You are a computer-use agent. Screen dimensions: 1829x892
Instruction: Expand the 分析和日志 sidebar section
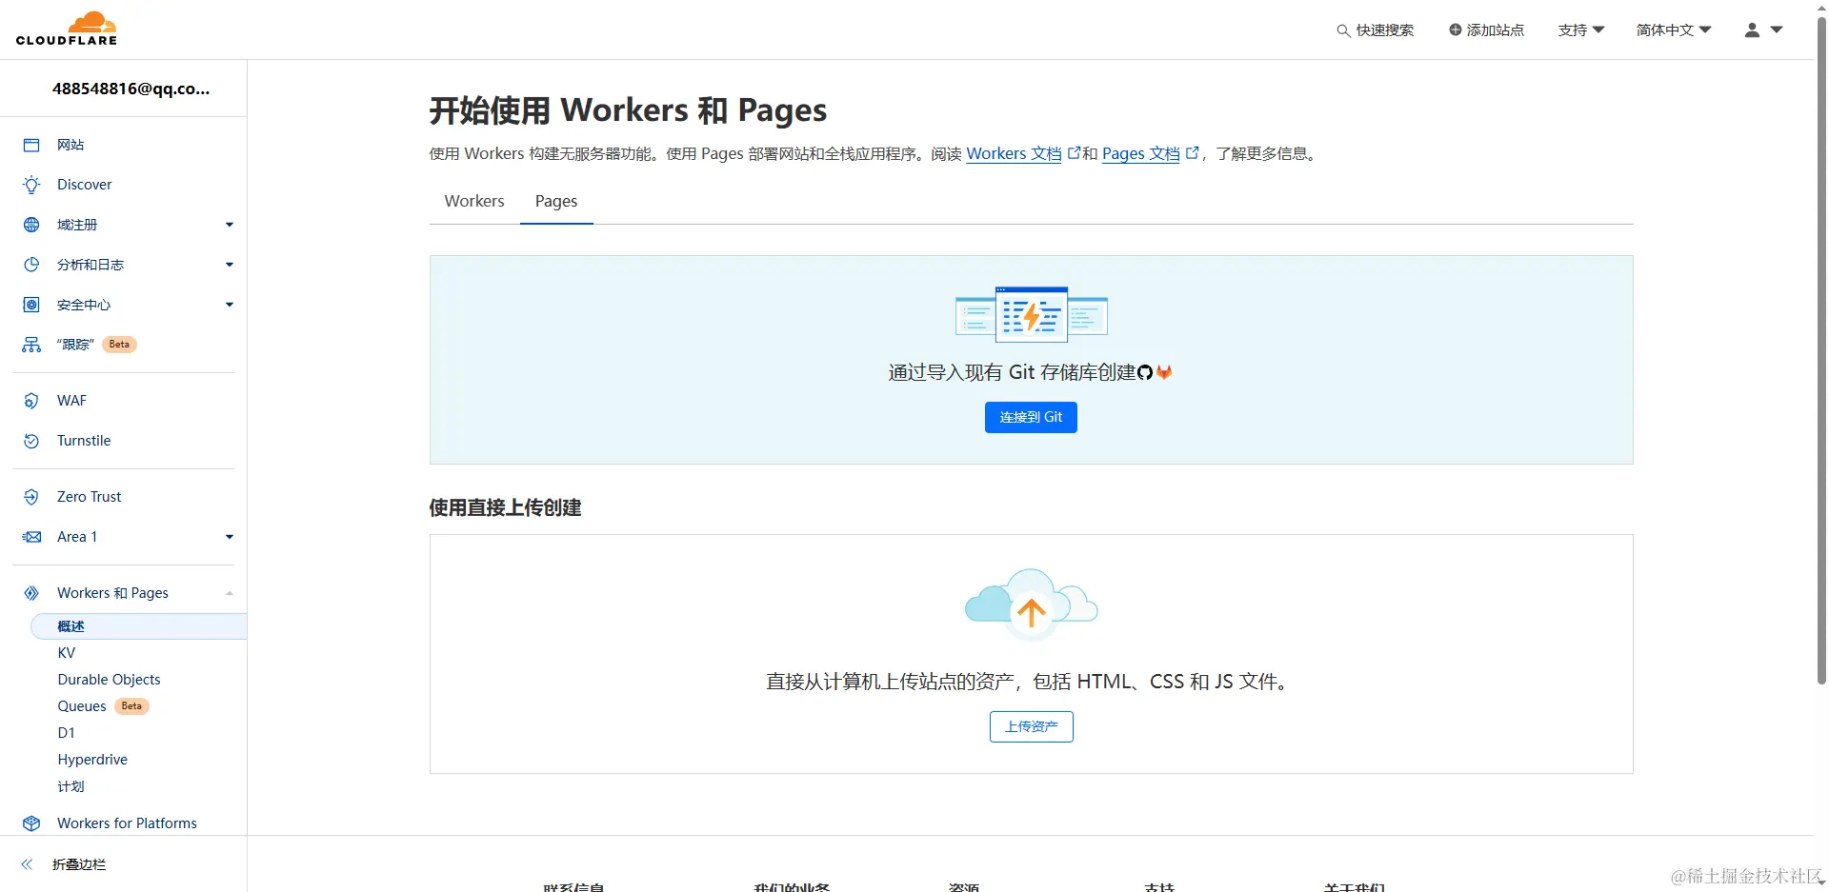(230, 265)
